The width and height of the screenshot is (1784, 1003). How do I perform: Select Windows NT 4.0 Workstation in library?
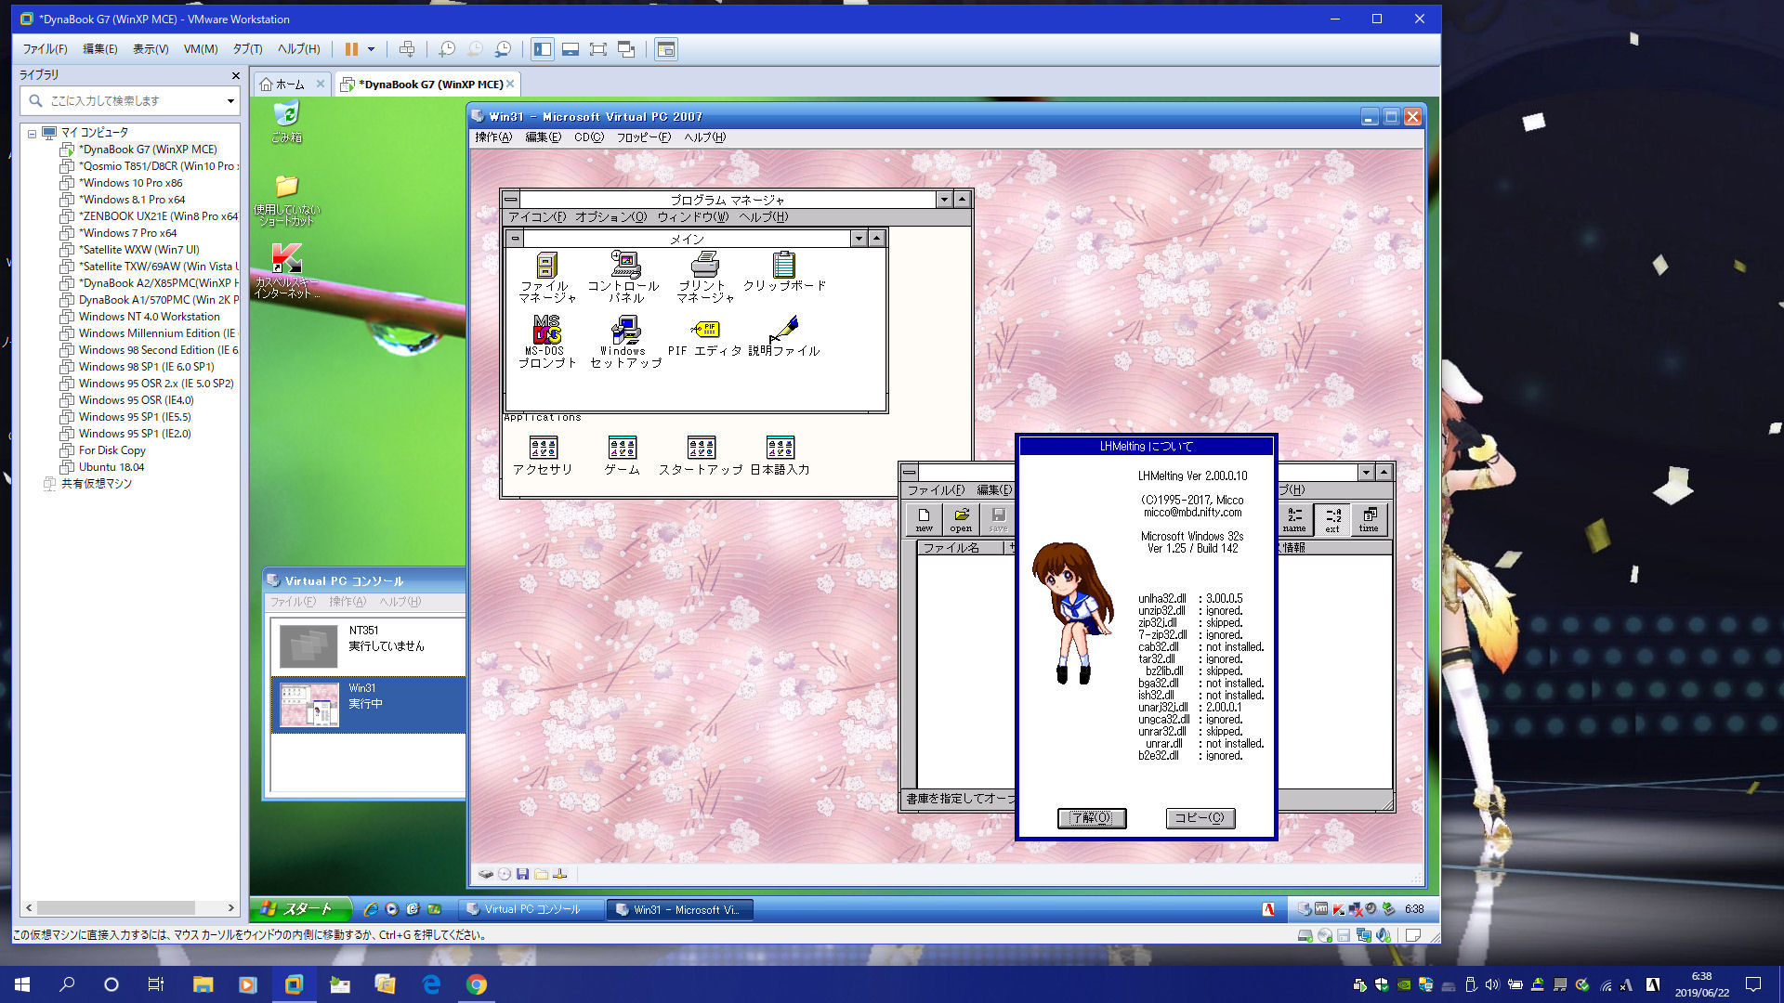pos(149,317)
